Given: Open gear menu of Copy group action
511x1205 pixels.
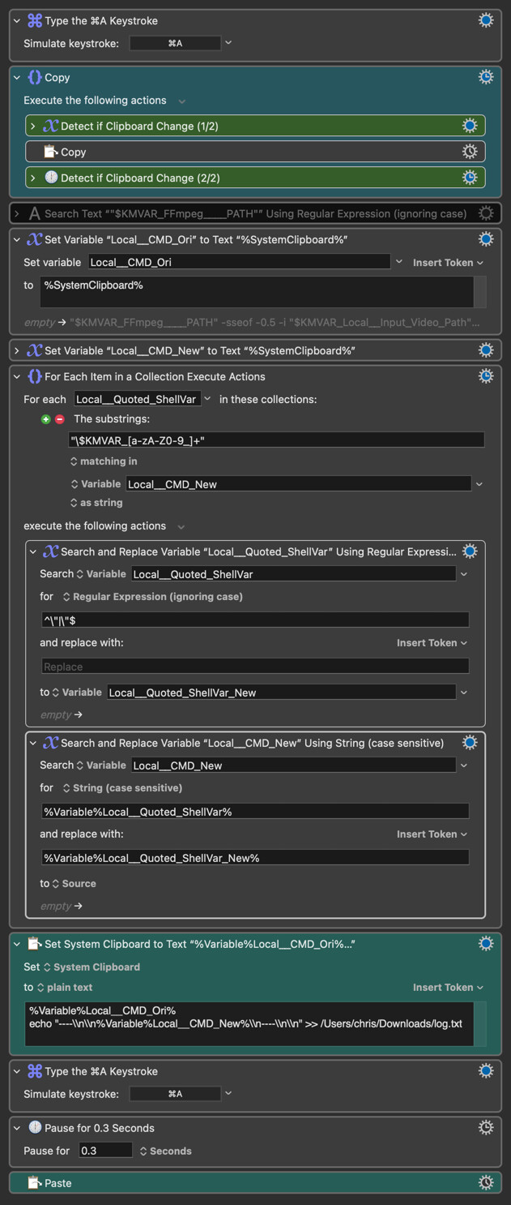Looking at the screenshot, I should (x=486, y=77).
